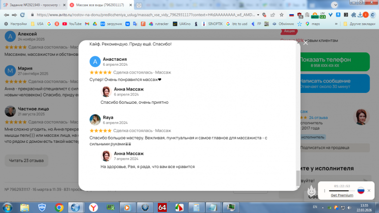Open the Другие закладки folder
The height and width of the screenshot is (213, 379).
359,24
